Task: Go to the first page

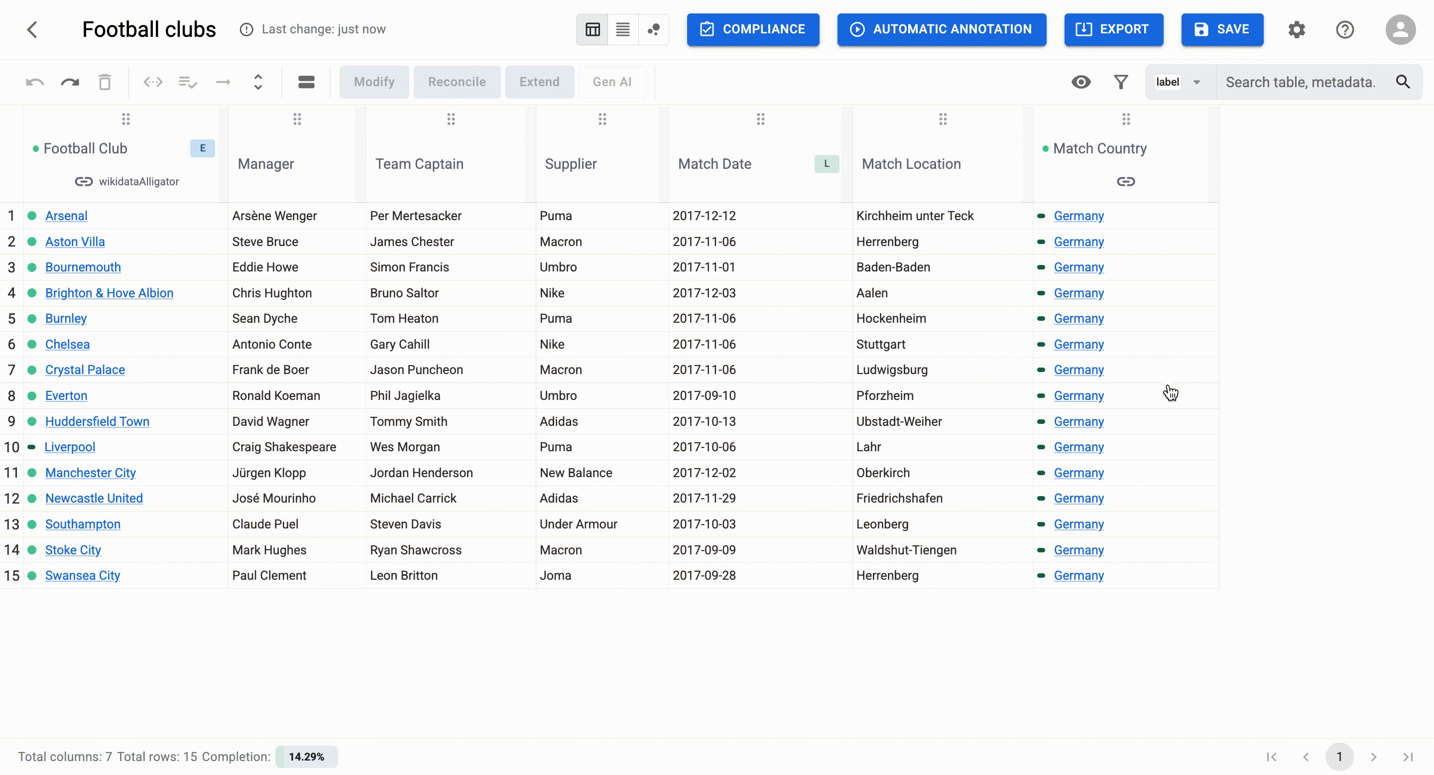Action: tap(1272, 757)
